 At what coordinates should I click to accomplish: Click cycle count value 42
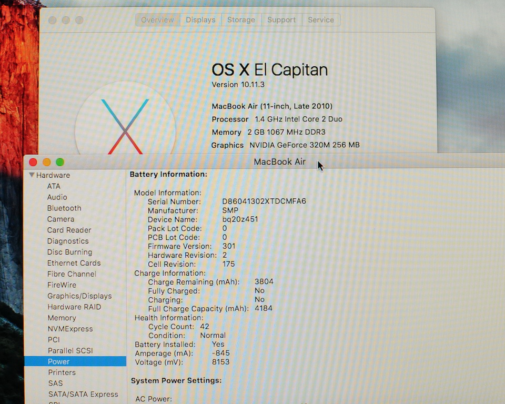205,326
